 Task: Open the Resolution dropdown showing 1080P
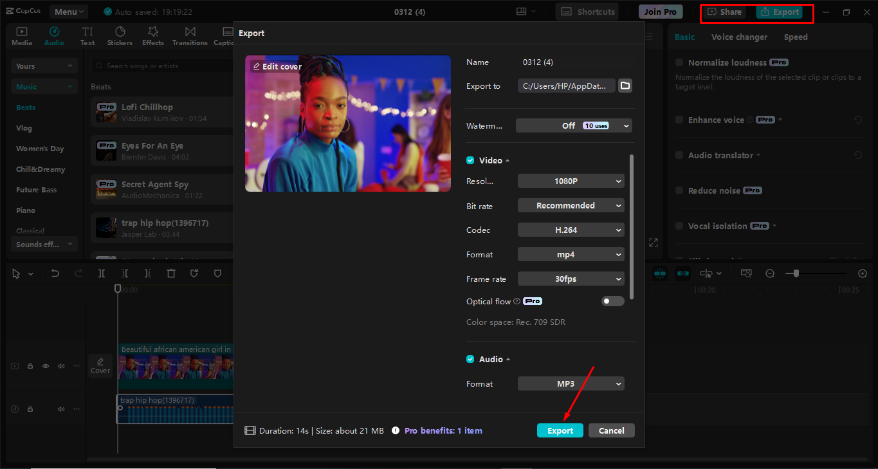pyautogui.click(x=570, y=181)
